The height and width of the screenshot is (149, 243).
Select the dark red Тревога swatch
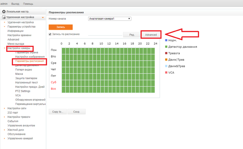tap(166, 53)
